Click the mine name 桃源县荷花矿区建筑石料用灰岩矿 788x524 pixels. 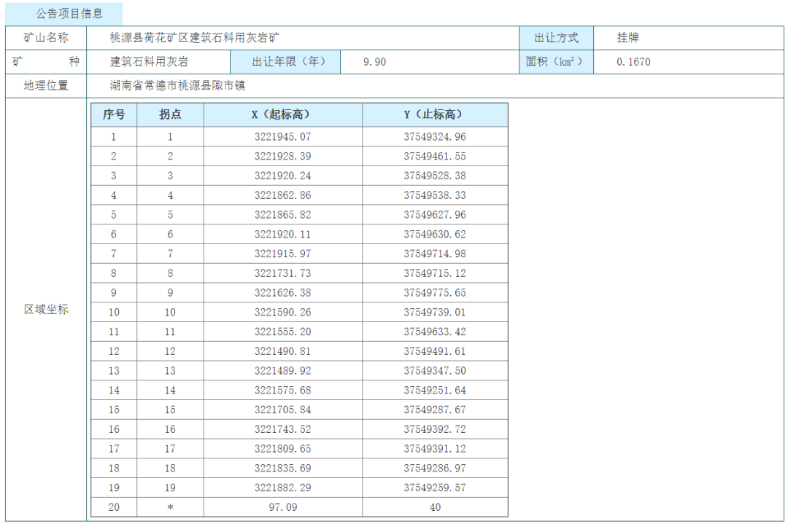(x=194, y=37)
